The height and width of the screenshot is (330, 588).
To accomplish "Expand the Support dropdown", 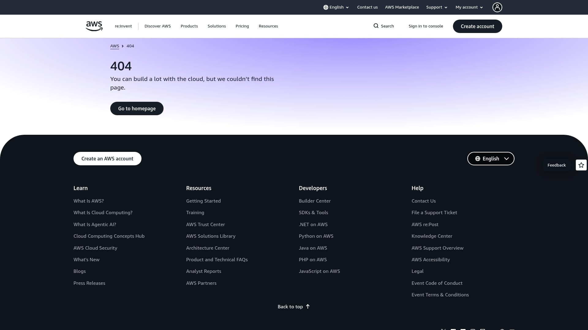I will point(437,7).
